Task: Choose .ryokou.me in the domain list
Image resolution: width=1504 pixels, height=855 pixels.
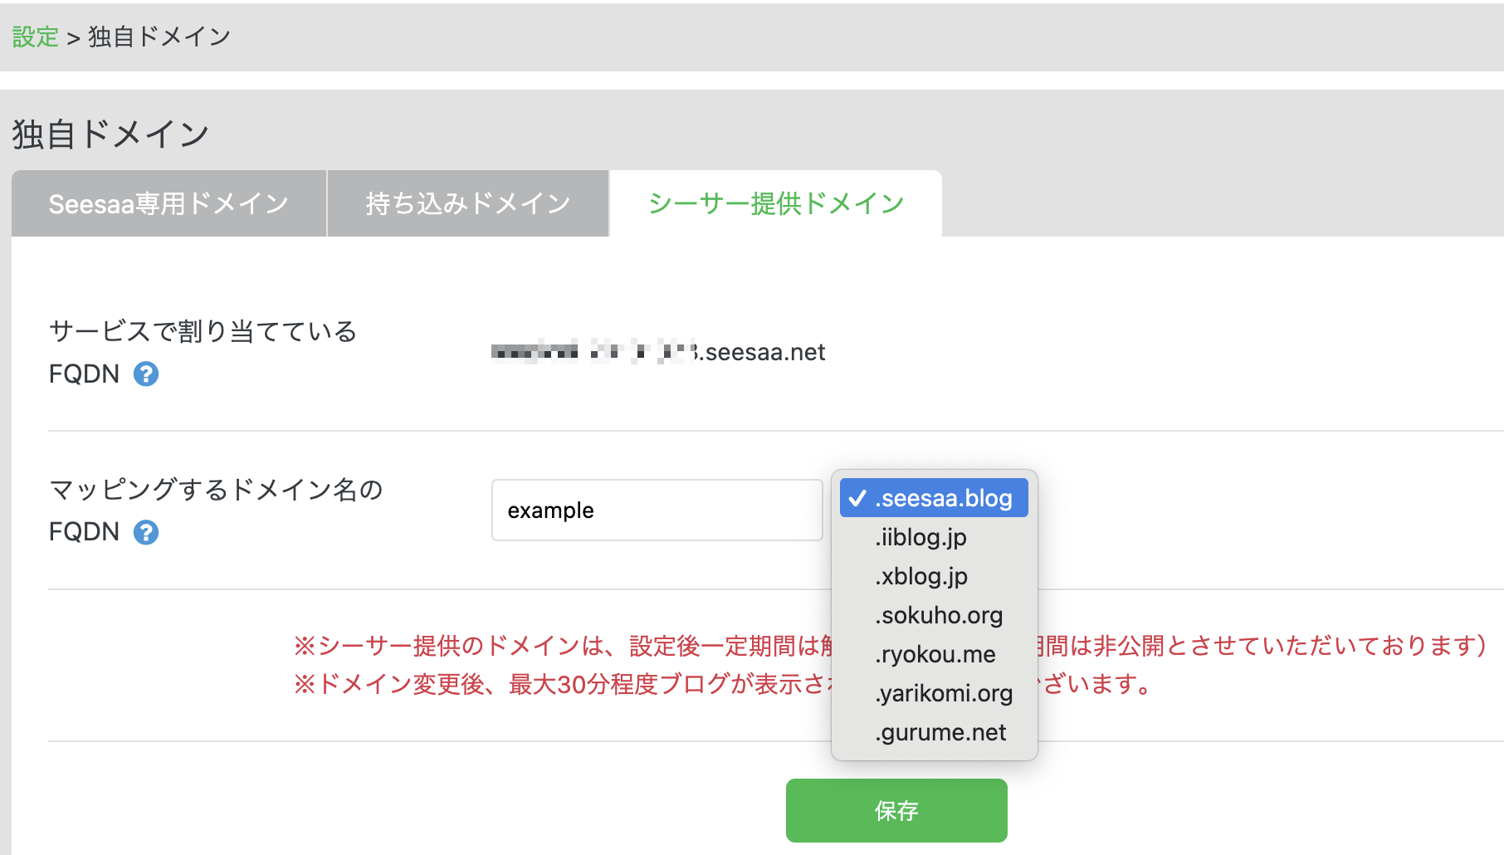Action: tap(935, 654)
